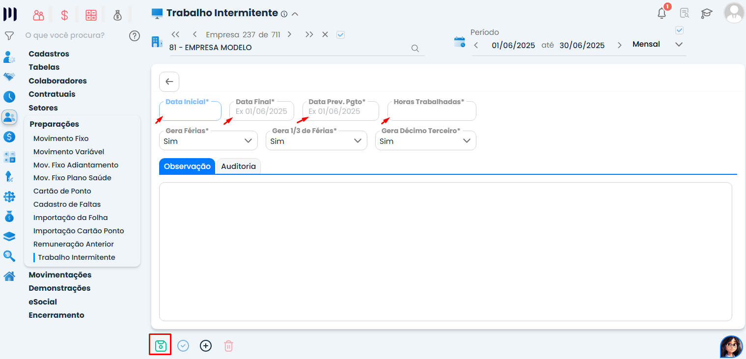Viewport: 746px width, 359px height.
Task: Open the eSocial menu section
Action: click(43, 302)
